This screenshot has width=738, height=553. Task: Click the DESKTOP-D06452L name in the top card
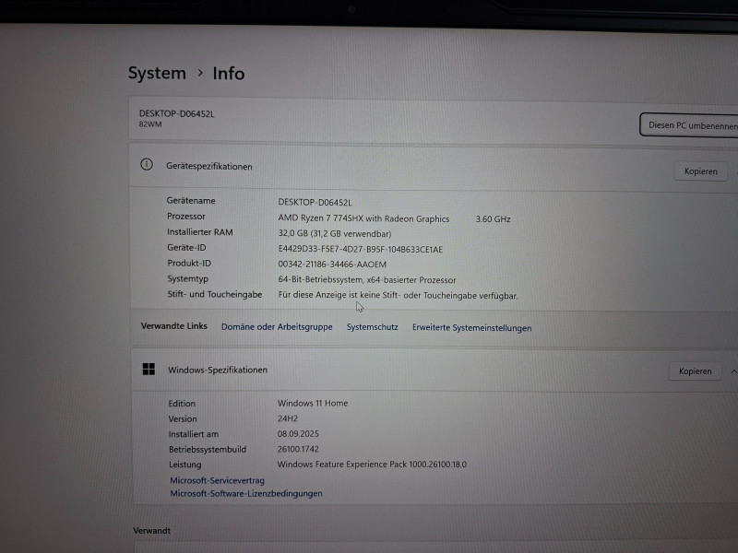point(176,113)
